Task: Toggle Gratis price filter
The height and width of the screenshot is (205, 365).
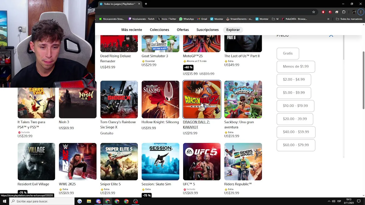Action: pyautogui.click(x=288, y=54)
